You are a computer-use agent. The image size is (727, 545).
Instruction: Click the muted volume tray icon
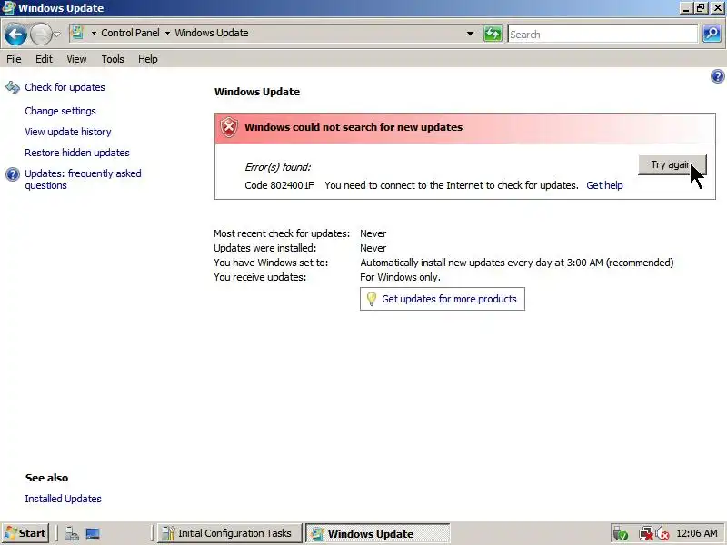pyautogui.click(x=662, y=534)
